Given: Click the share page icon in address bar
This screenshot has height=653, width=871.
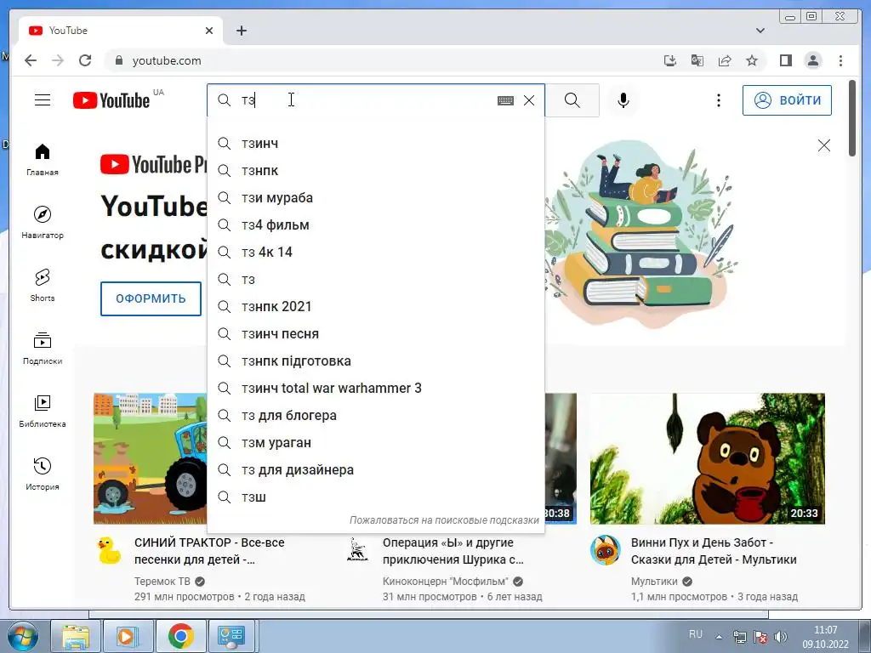Looking at the screenshot, I should point(725,60).
